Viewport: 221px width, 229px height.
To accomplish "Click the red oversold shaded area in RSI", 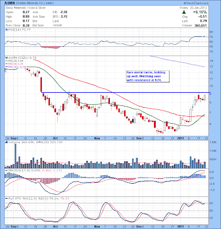I will [x=50, y=47].
